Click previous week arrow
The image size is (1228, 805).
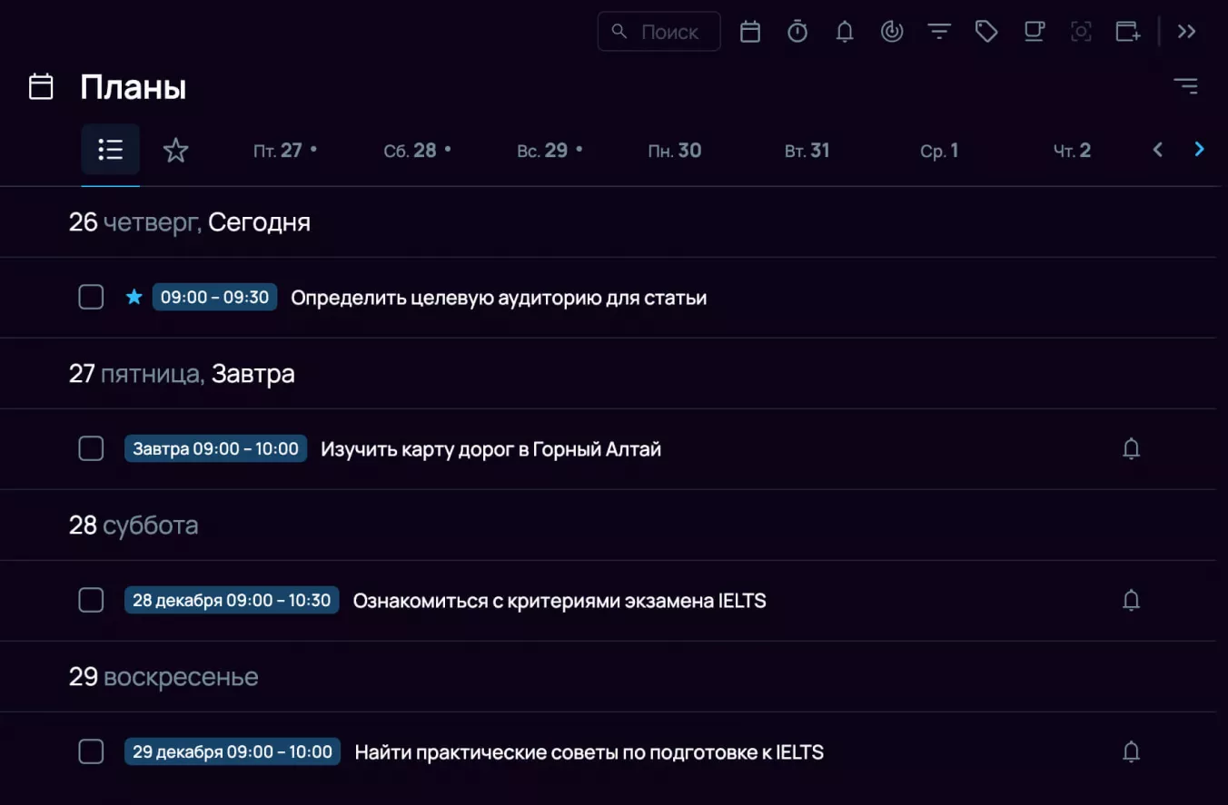pos(1157,150)
